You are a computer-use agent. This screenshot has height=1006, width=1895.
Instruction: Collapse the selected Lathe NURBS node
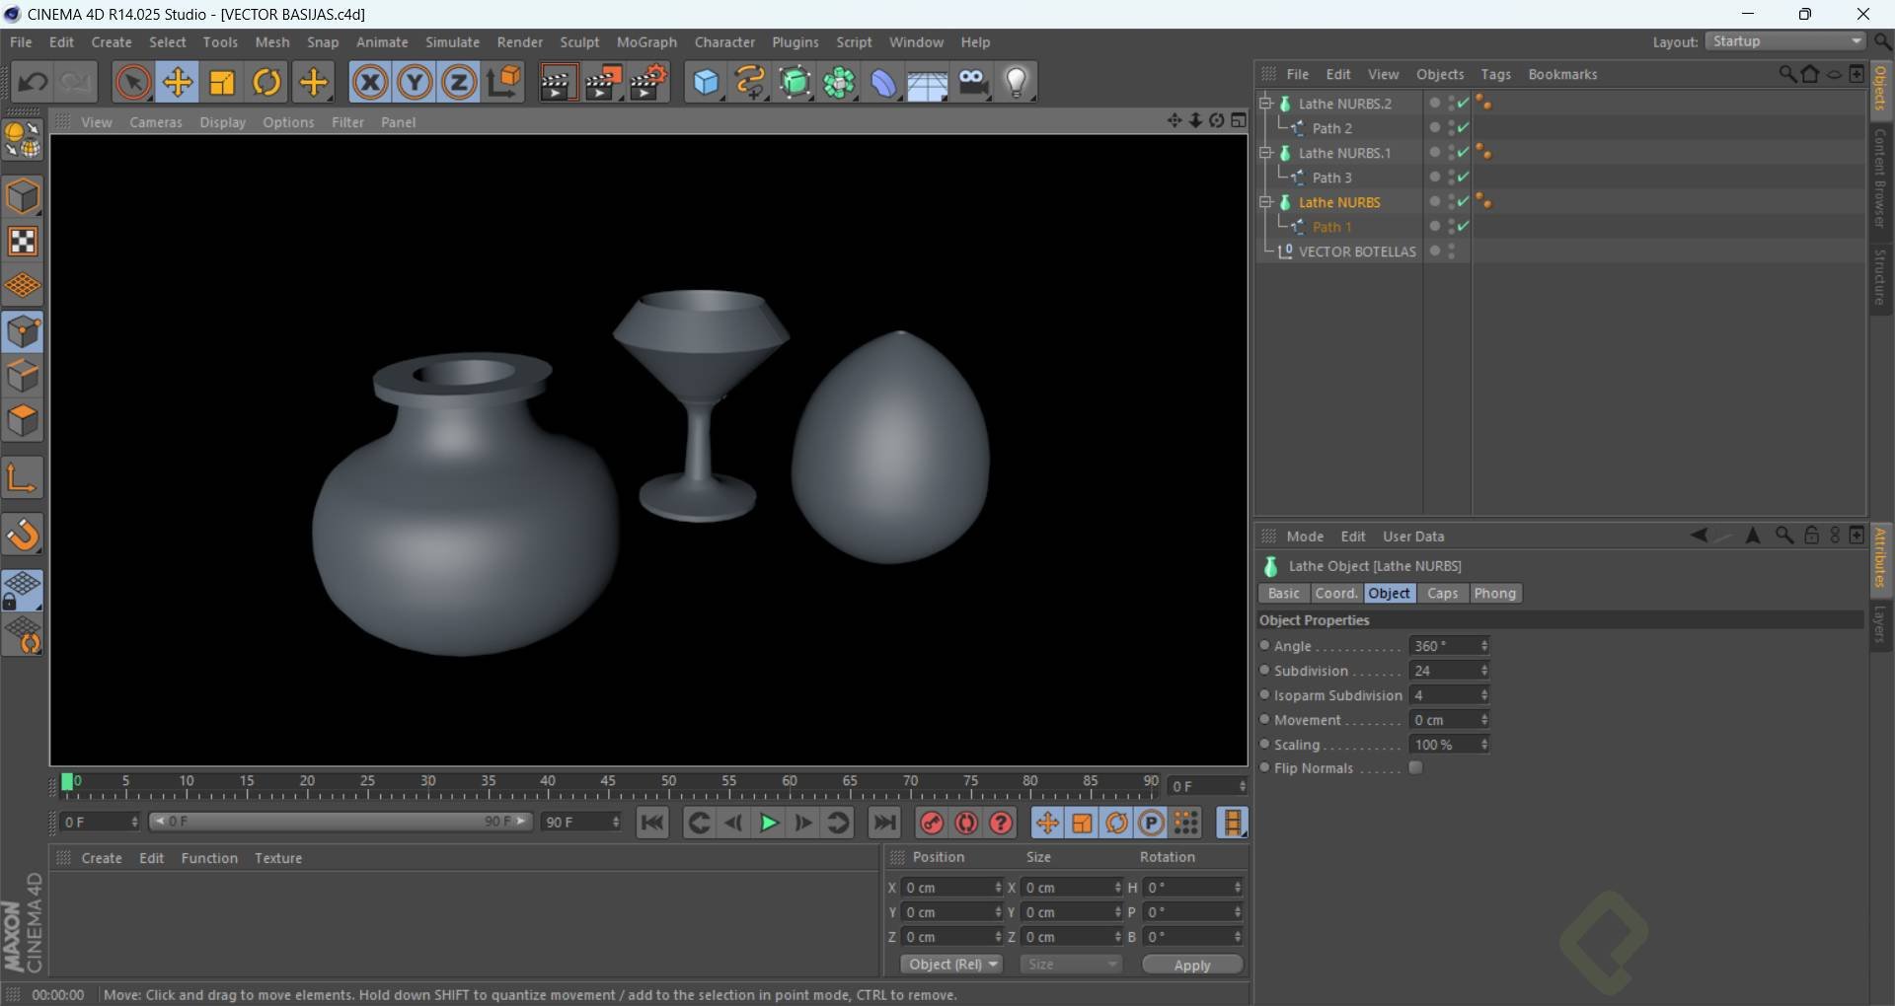pyautogui.click(x=1265, y=201)
